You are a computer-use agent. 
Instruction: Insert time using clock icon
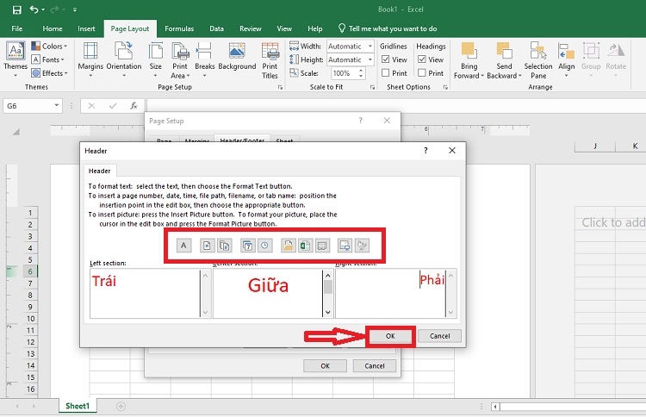[x=264, y=246]
